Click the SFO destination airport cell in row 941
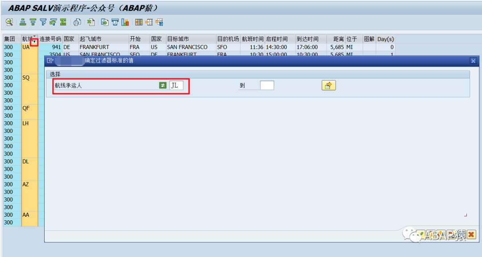The image size is (482, 257). [x=229, y=47]
